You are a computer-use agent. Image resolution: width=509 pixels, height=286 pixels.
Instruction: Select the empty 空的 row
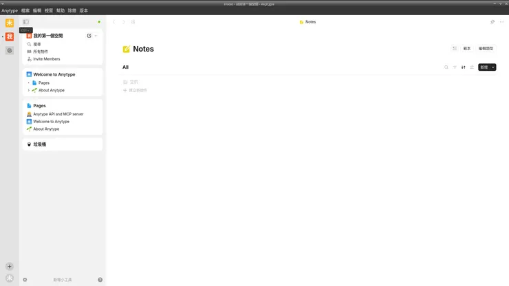131,82
